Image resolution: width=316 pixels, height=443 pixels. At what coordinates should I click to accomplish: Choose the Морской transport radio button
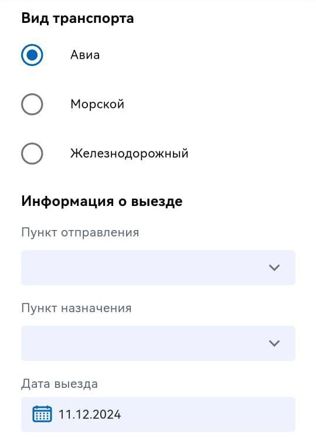click(32, 104)
